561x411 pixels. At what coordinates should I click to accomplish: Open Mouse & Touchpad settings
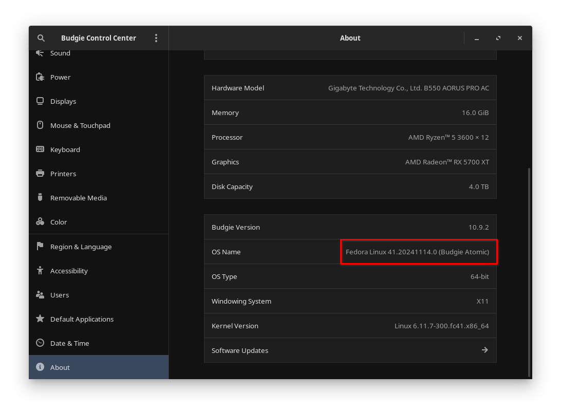click(x=99, y=125)
